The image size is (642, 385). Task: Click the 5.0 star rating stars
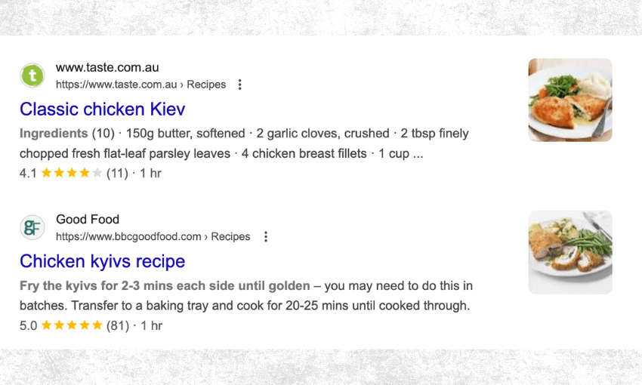pyautogui.click(x=71, y=326)
